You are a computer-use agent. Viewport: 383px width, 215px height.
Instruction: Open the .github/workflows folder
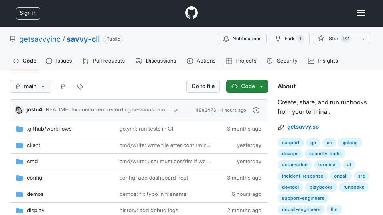[49, 129]
